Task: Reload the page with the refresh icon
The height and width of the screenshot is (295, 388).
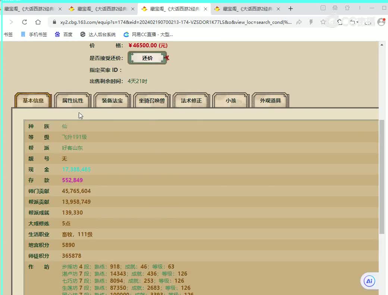Action: coord(25,22)
